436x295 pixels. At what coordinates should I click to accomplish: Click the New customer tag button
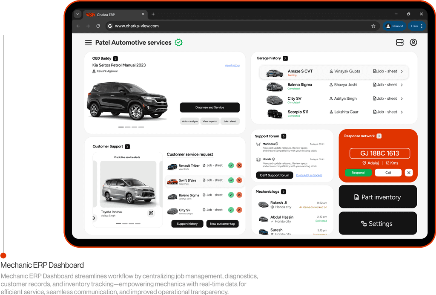[222, 224]
